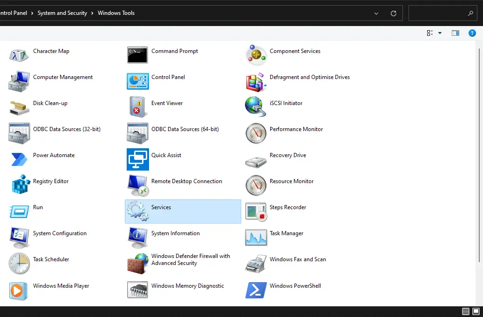Viewport: 483px width, 317px height.
Task: Launch Quick Assist tool
Action: coord(137,159)
